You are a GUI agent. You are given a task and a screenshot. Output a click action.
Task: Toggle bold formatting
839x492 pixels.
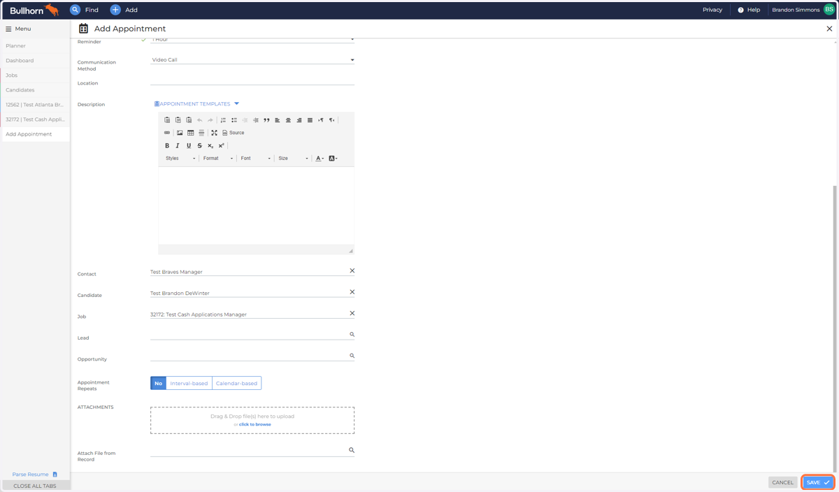coord(167,145)
